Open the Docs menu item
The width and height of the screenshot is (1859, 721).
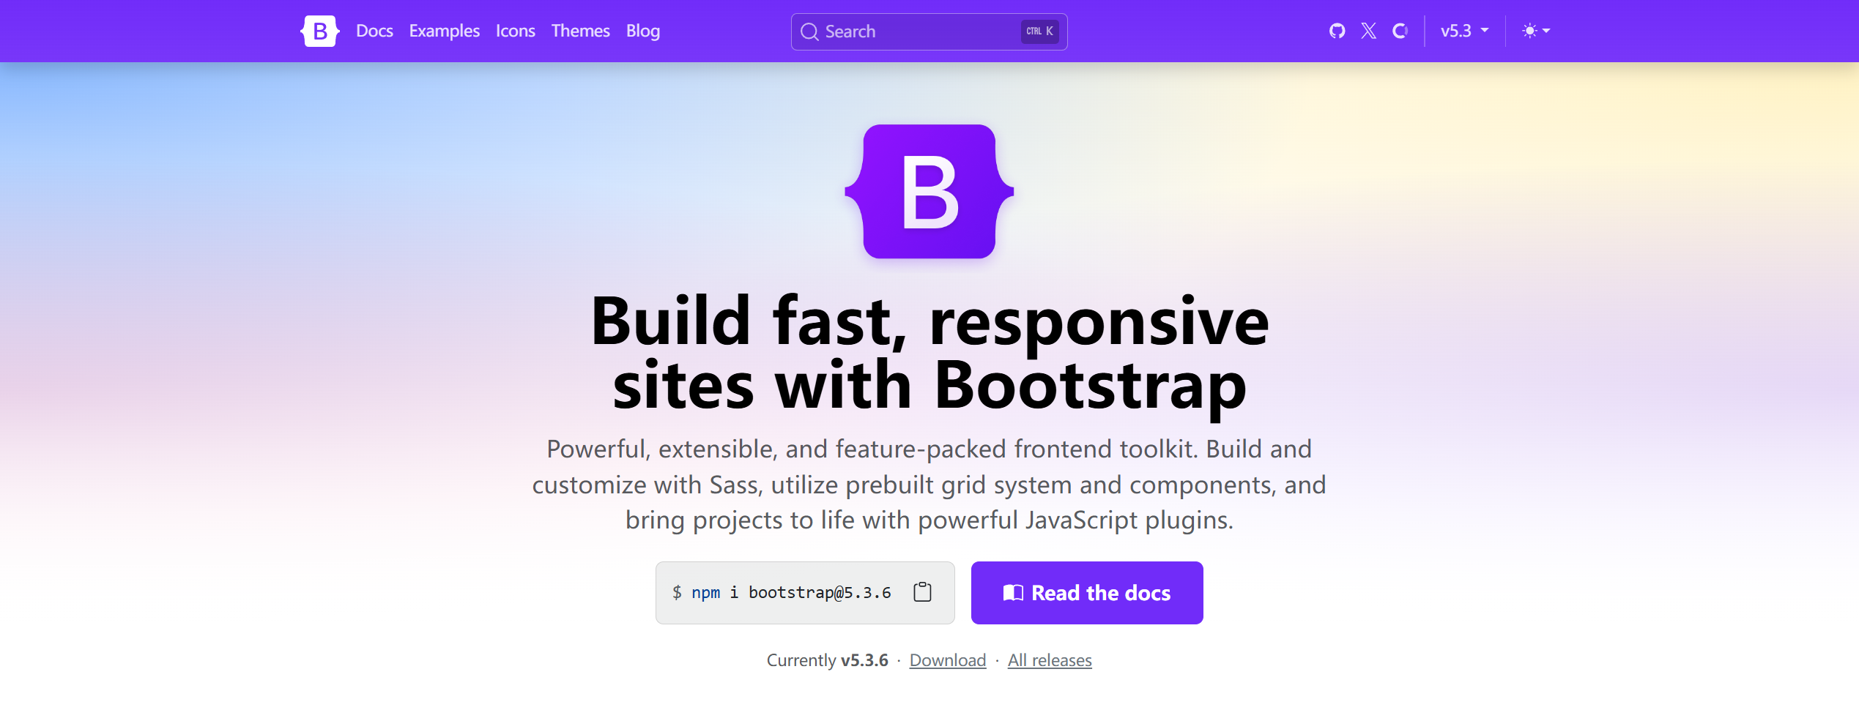pos(374,31)
